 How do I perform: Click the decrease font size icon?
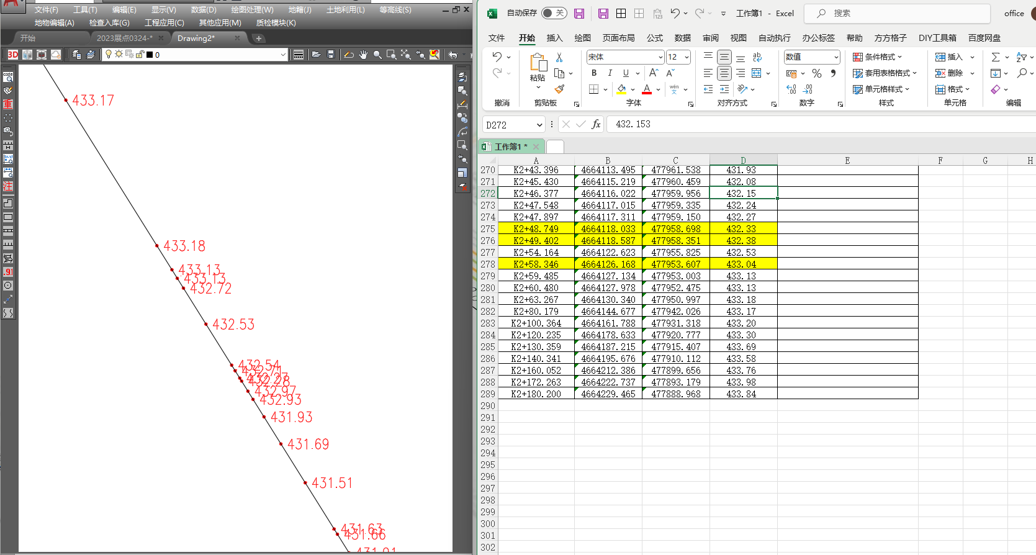tap(670, 73)
